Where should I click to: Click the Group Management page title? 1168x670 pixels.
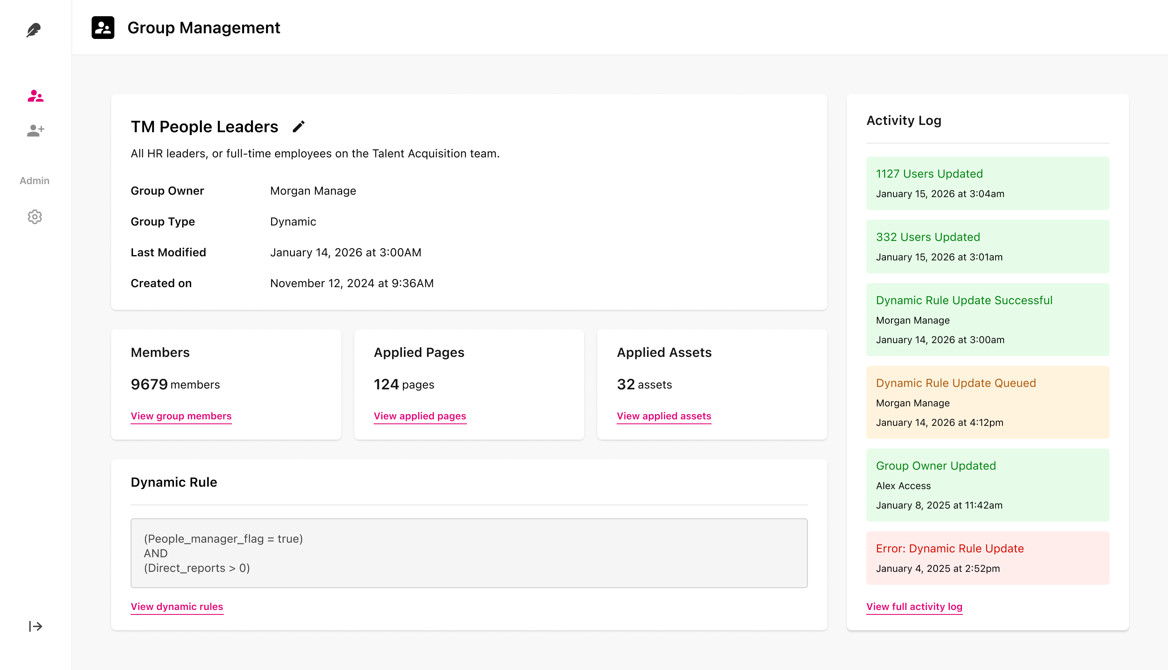(204, 28)
